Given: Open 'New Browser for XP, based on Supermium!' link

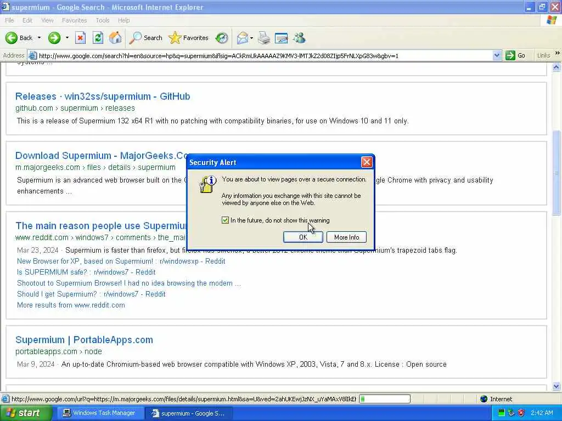Looking at the screenshot, I should tap(121, 261).
